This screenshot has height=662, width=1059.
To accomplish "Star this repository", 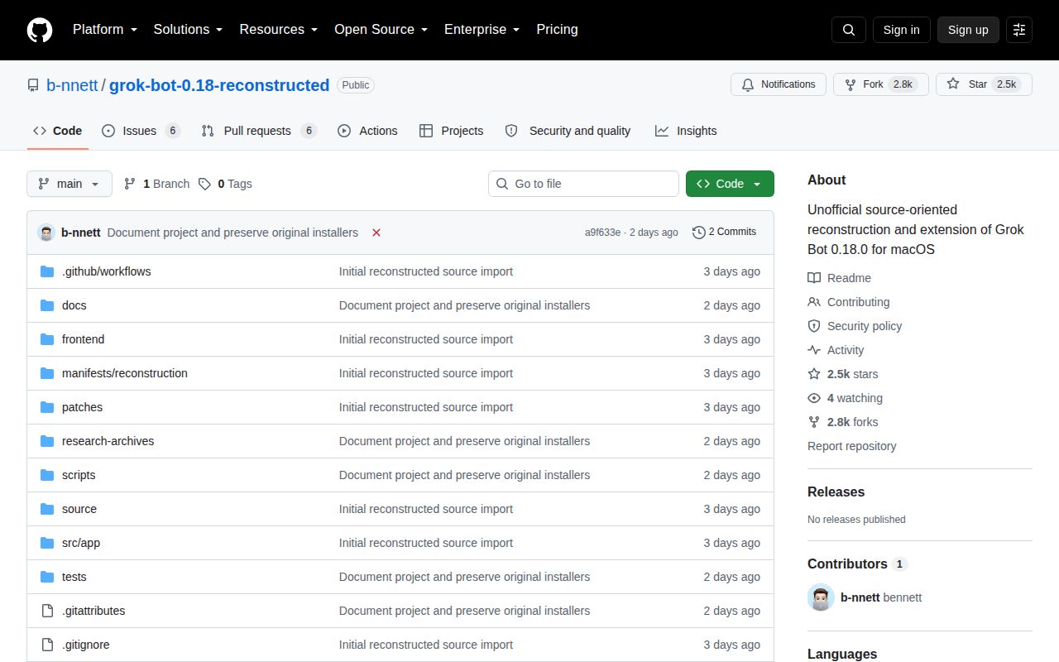I will 984,84.
